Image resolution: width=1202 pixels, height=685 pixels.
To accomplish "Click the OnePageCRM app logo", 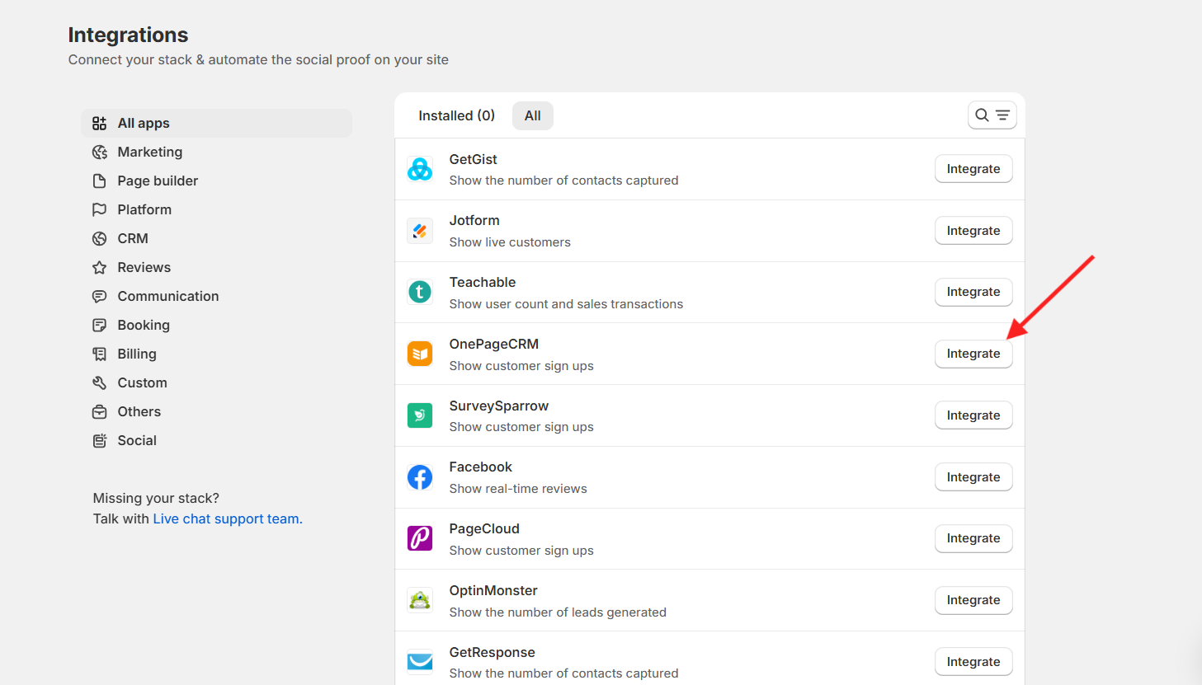I will (420, 354).
